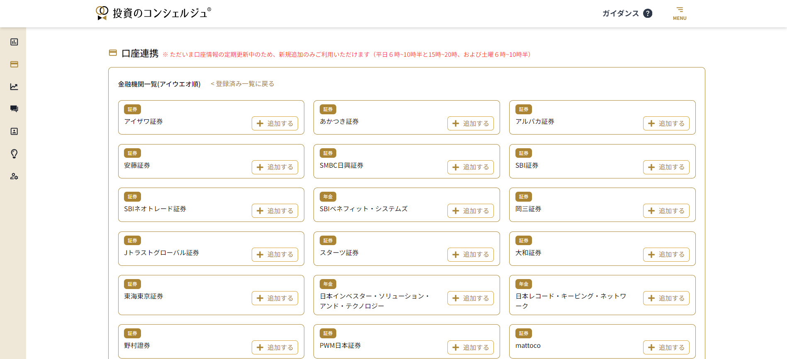Click the アルパカ証券 name text
787x359 pixels.
coord(535,121)
